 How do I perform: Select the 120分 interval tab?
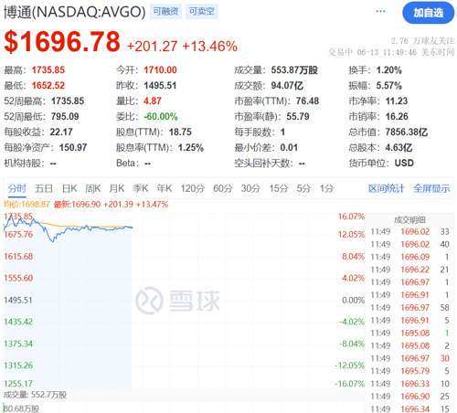click(193, 188)
